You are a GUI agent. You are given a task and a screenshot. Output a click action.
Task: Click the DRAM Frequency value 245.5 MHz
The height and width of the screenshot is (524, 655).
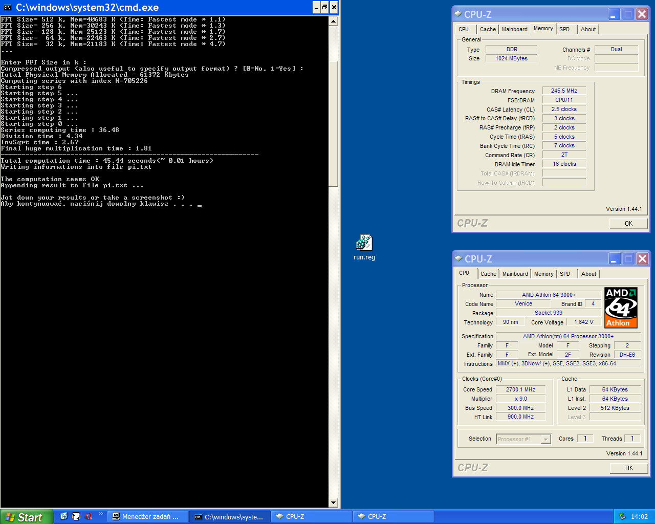pos(564,91)
